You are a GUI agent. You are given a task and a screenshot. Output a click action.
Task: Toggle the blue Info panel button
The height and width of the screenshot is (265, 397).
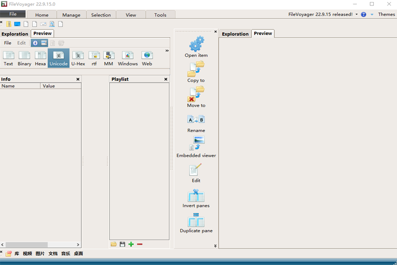point(35,43)
